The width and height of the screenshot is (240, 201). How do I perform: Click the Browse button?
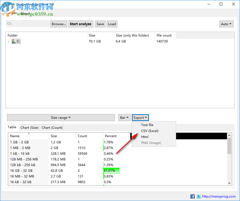point(59,24)
